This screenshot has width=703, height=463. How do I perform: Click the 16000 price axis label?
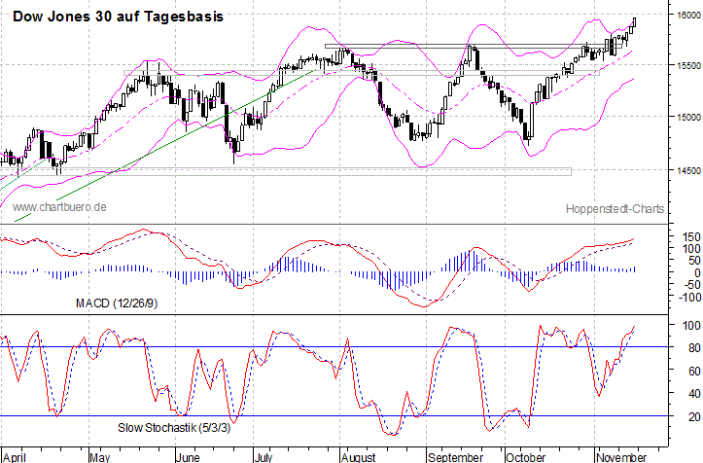689,16
